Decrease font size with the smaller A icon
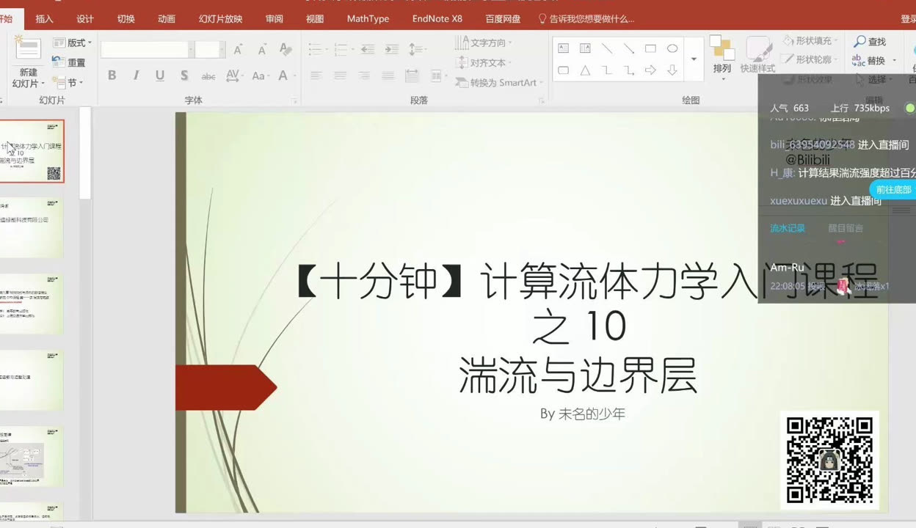This screenshot has width=916, height=528. (x=262, y=50)
